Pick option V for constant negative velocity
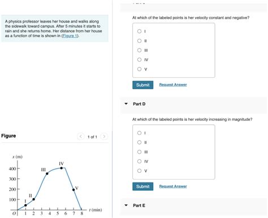This screenshot has width=268, height=218. [139, 69]
